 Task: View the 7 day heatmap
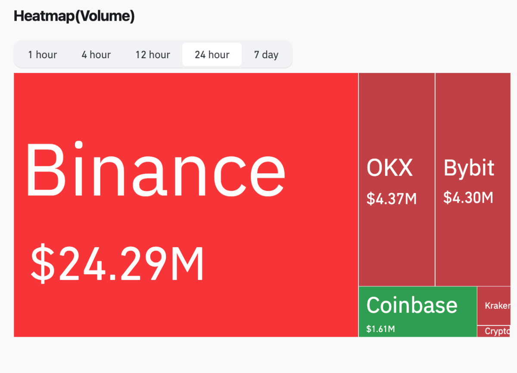point(266,54)
